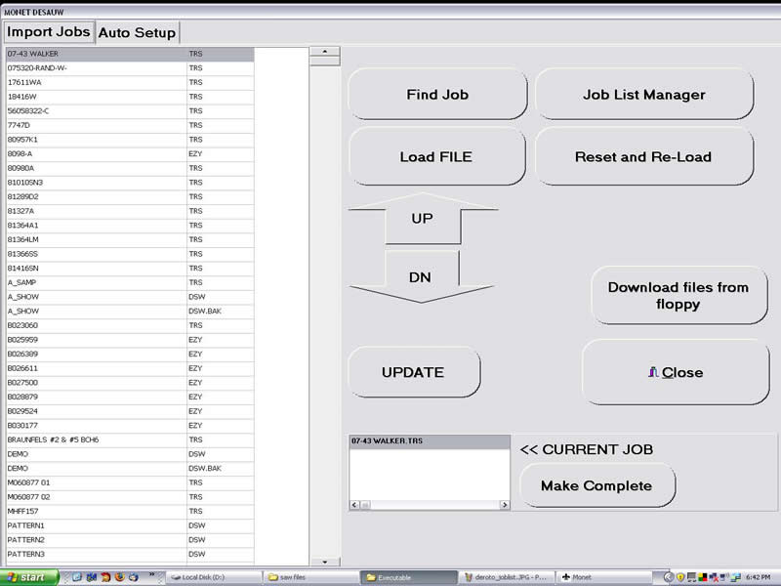Mark the current job with Make Complete
The height and width of the screenshot is (586, 781).
596,486
